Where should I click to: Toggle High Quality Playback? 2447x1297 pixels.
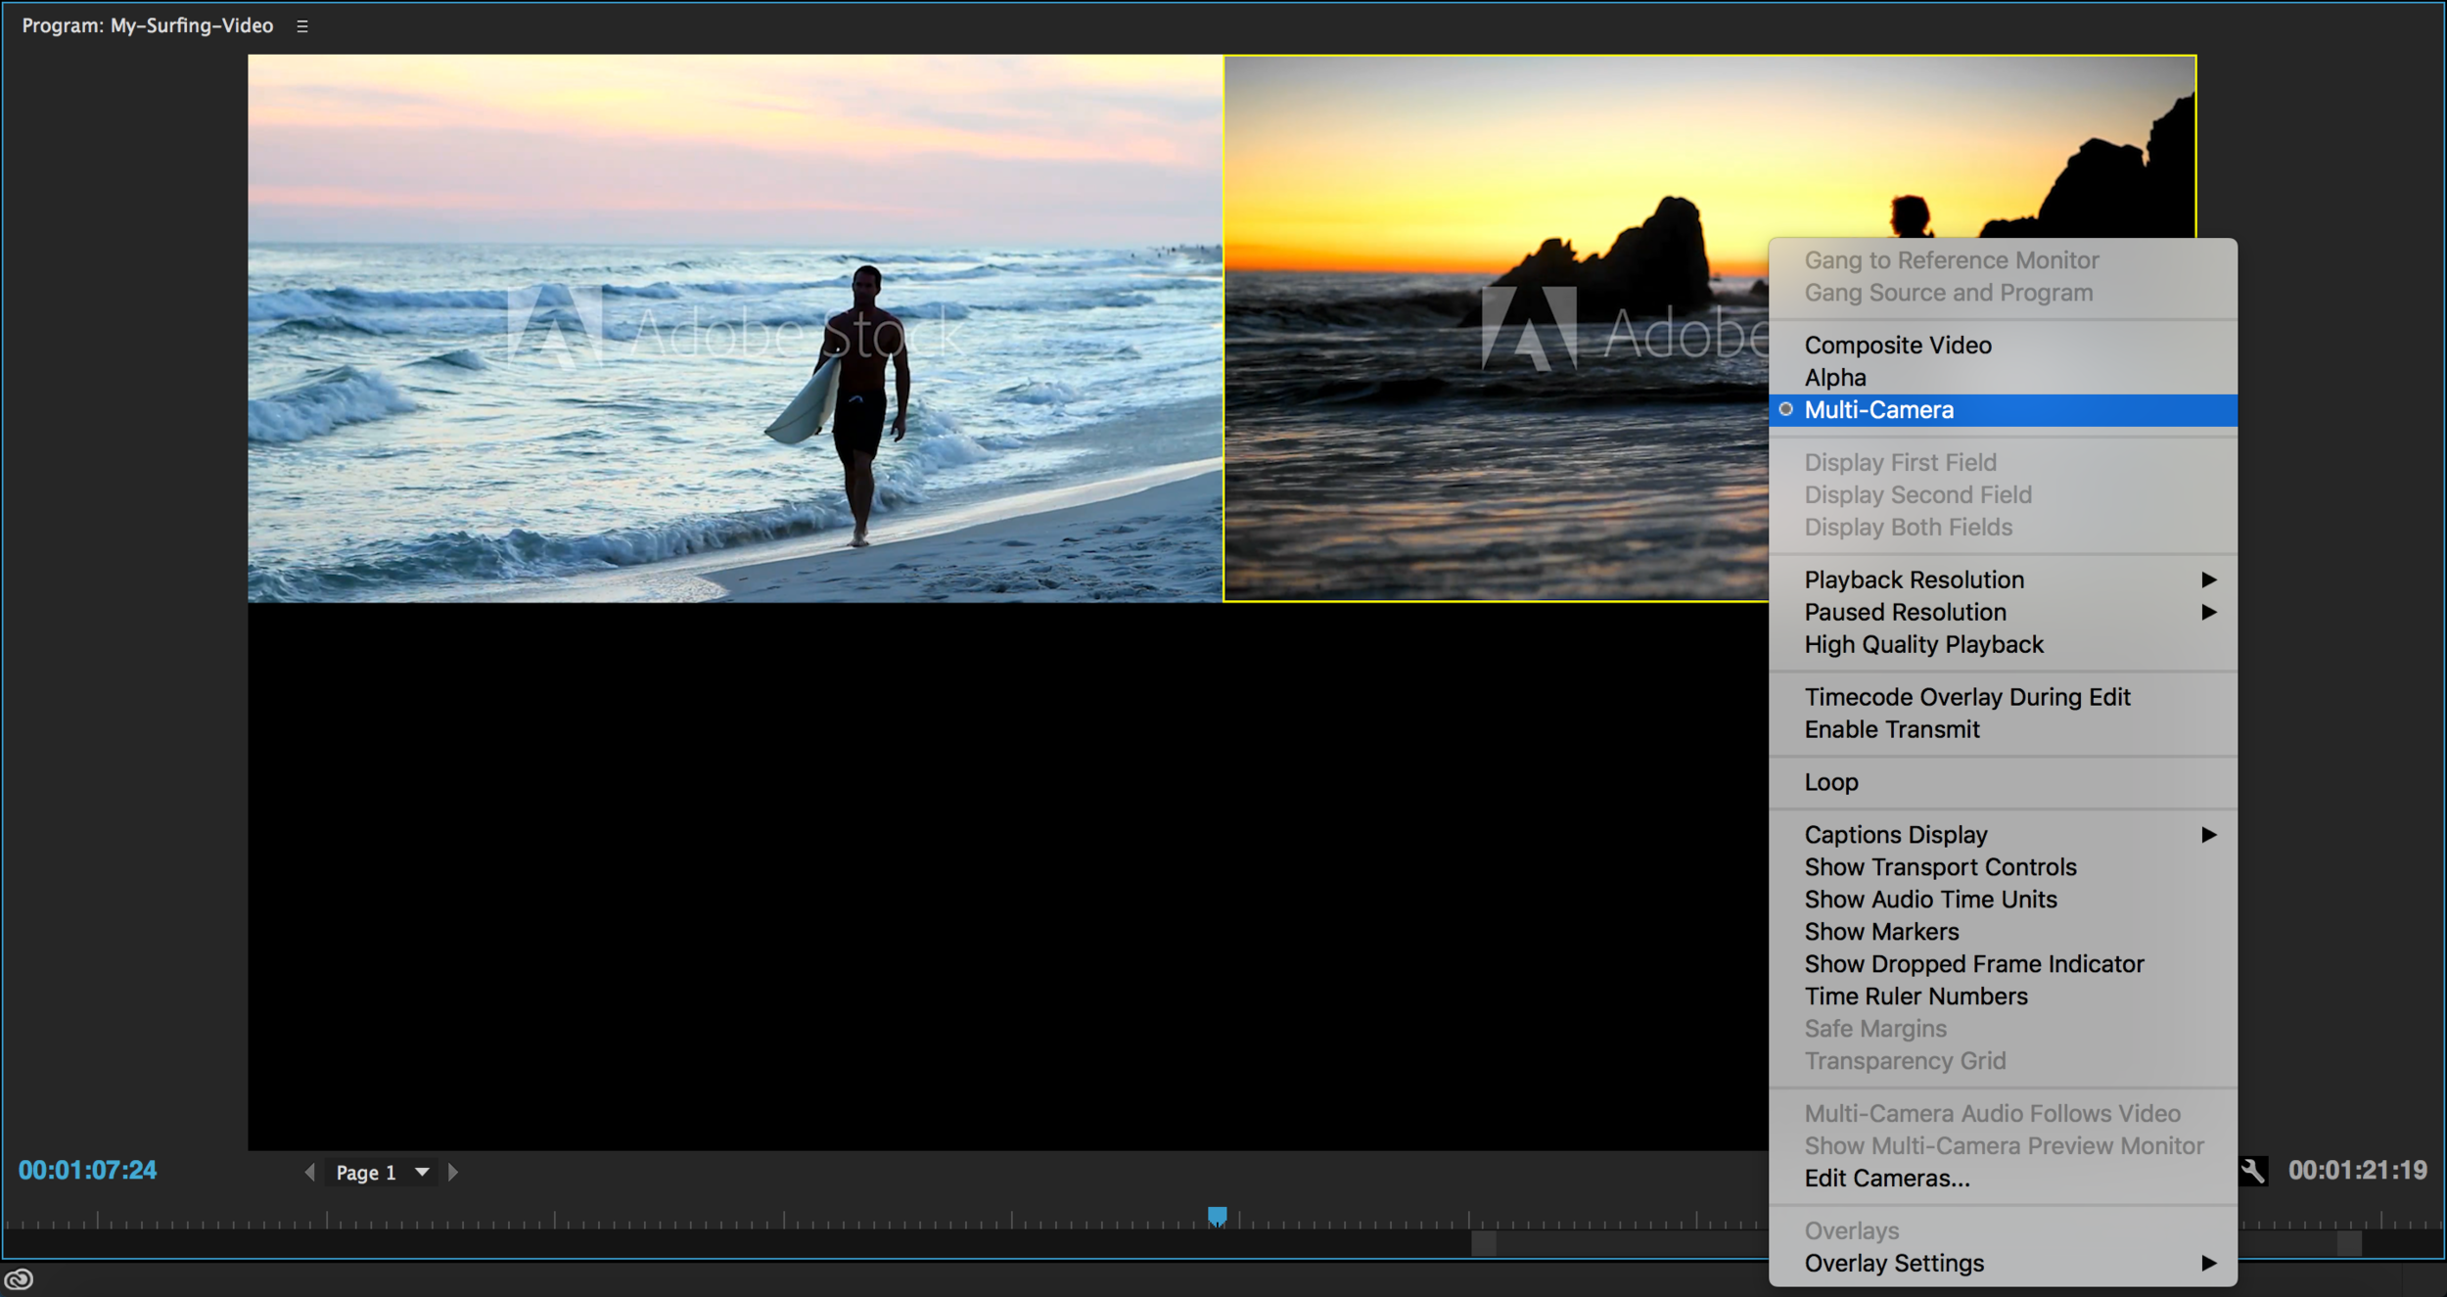tap(2003, 644)
